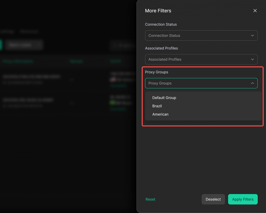Viewport: 266px width, 213px height.
Task: Click the blurred green Brazil flag icon
Action: [x=112, y=103]
